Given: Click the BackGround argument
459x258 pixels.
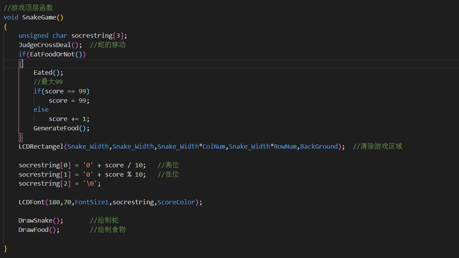Looking at the screenshot, I should coord(319,146).
